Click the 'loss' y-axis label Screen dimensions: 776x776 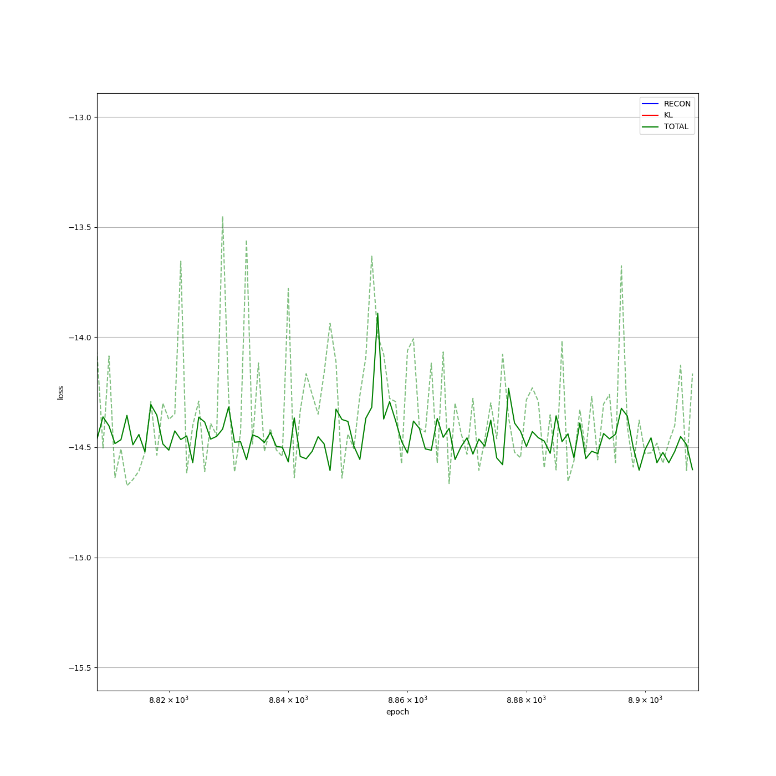point(60,392)
